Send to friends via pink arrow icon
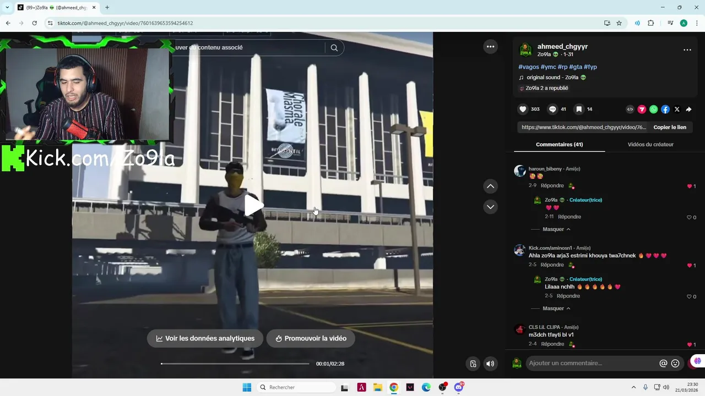The height and width of the screenshot is (396, 705). pos(642,109)
